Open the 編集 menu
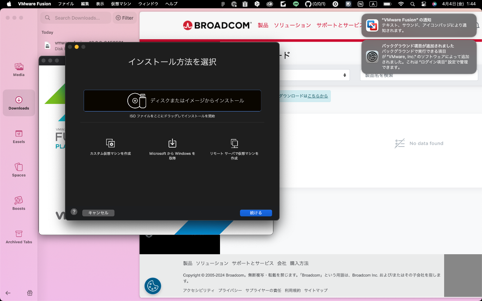 (x=85, y=4)
